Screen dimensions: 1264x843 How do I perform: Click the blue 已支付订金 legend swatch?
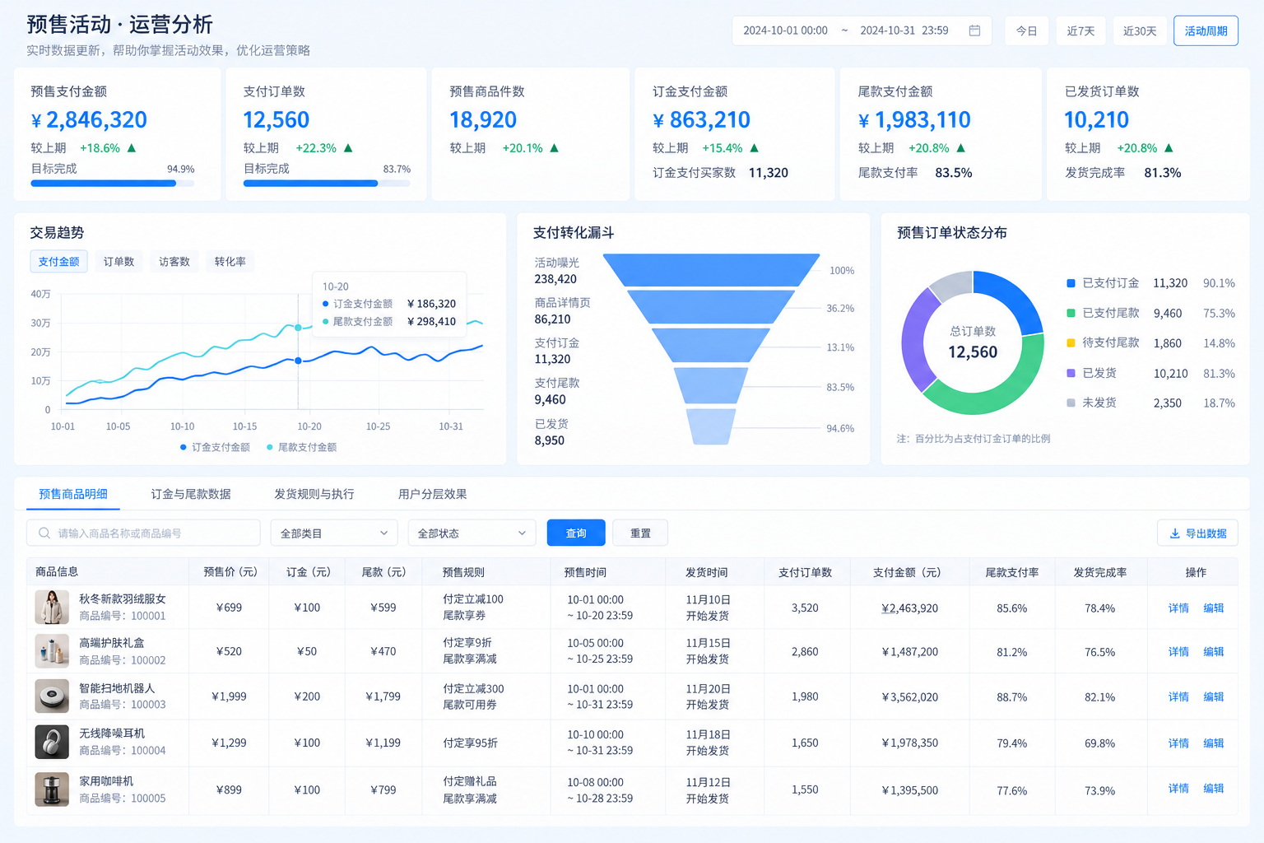tap(1071, 283)
